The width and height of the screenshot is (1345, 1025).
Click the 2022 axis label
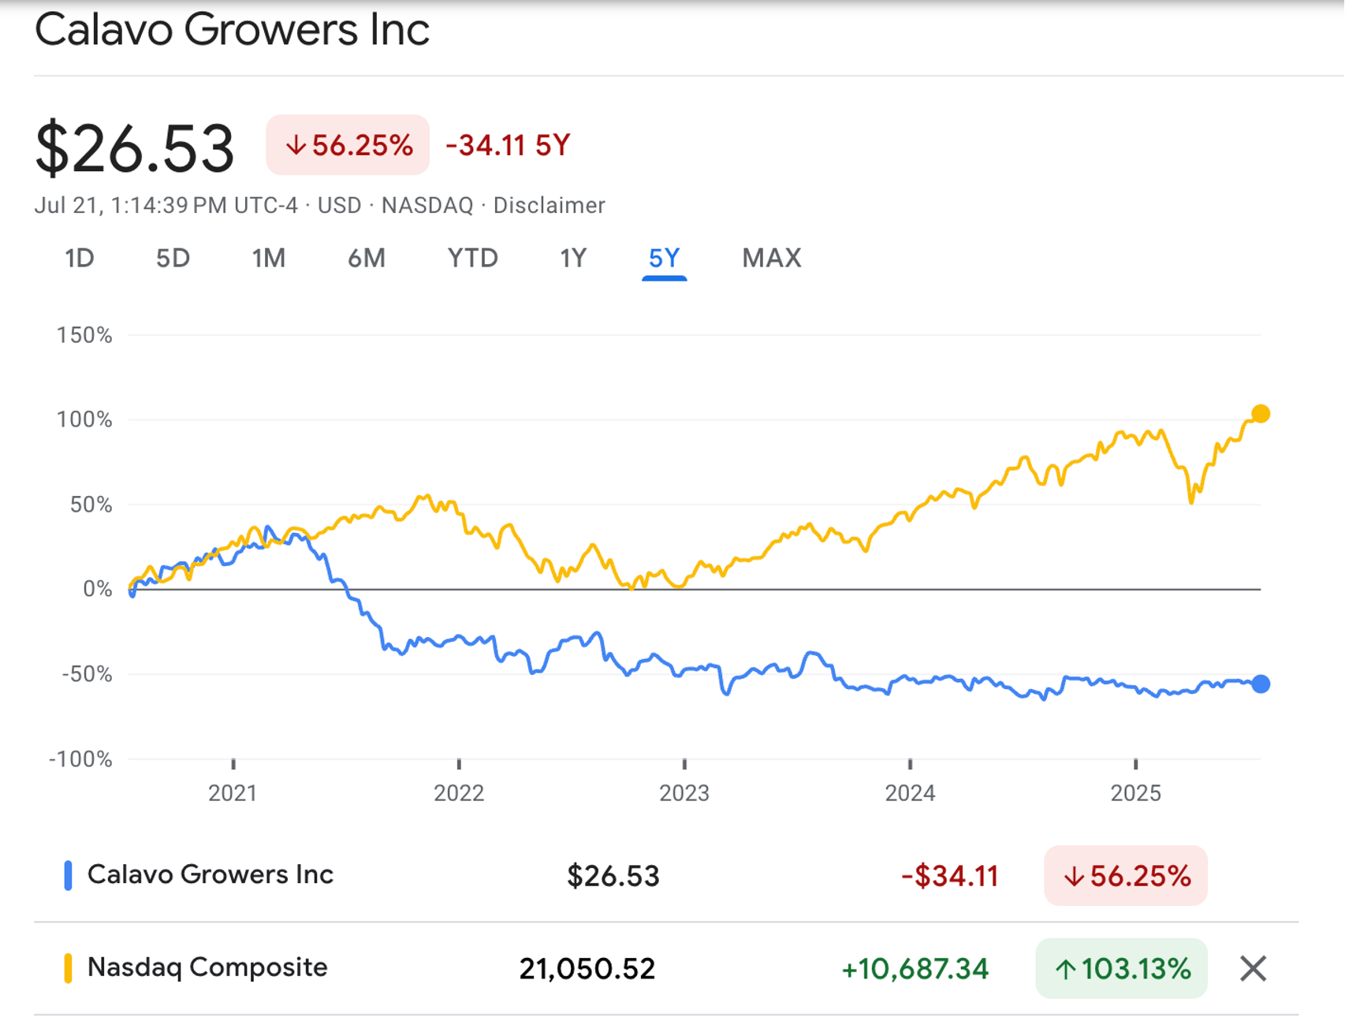click(459, 793)
